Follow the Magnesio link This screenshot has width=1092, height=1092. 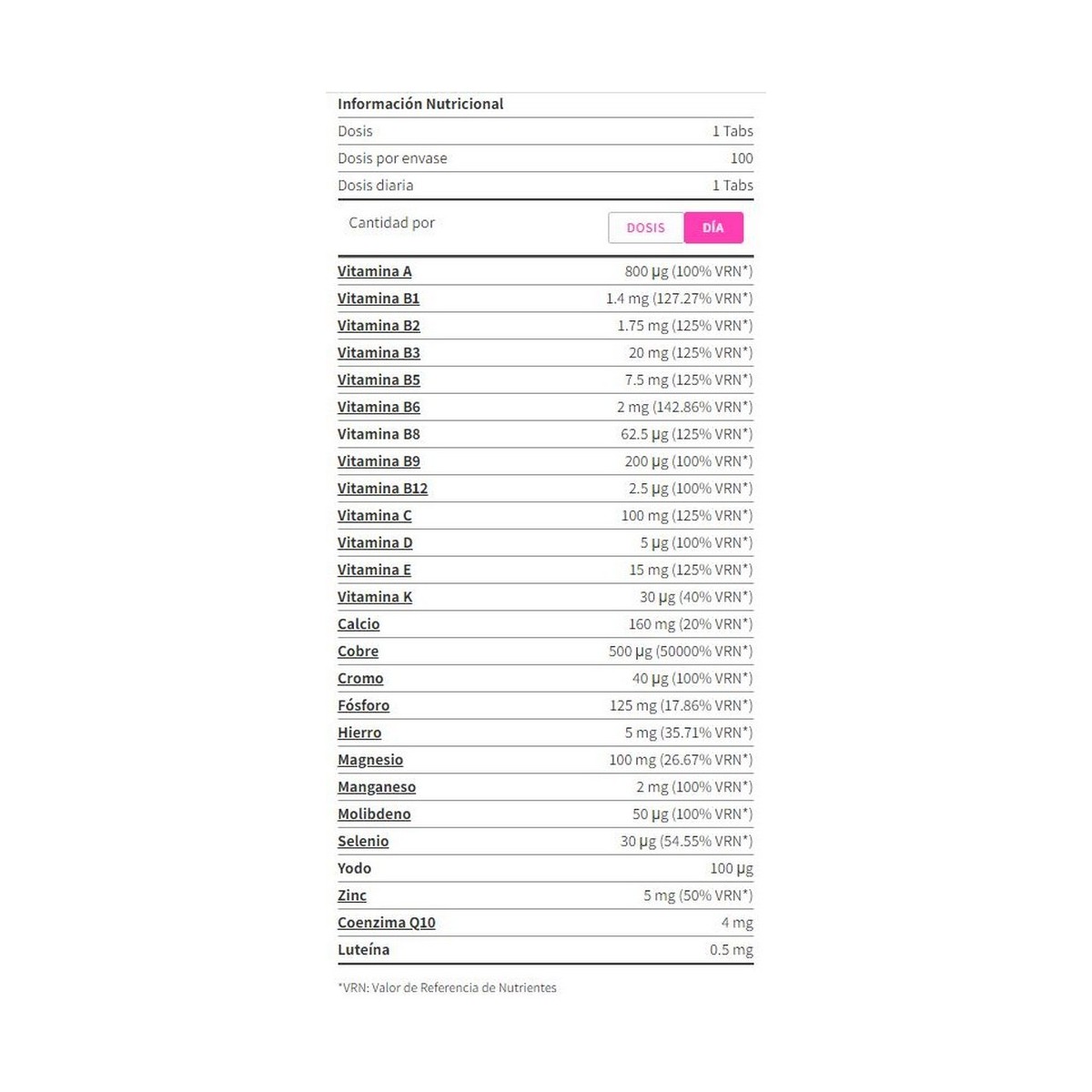coord(370,760)
